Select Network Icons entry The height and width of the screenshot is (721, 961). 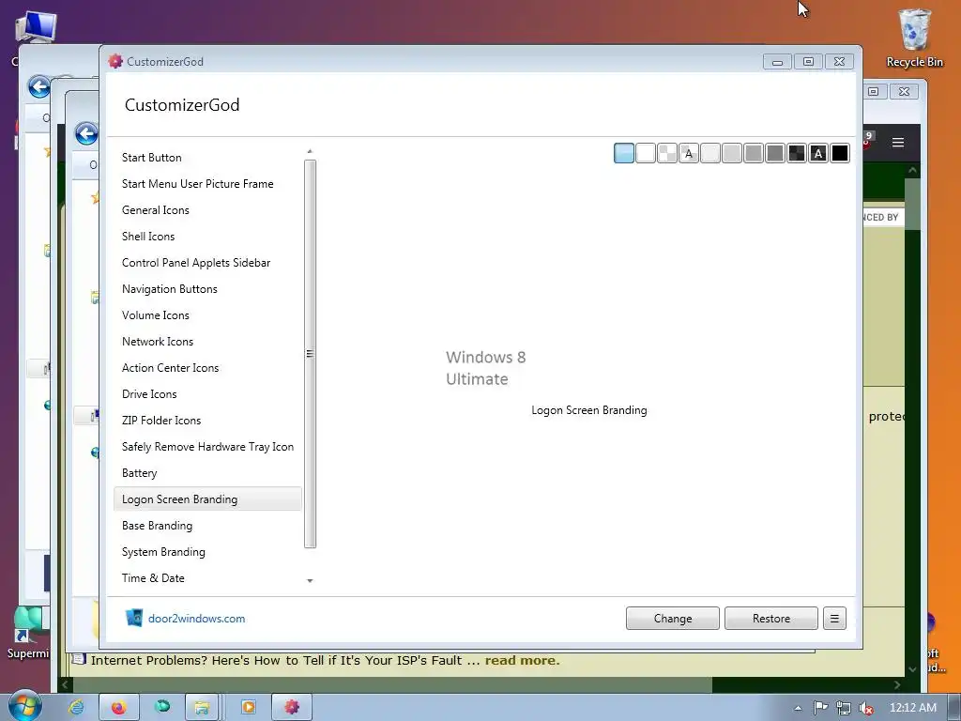[x=207, y=342]
